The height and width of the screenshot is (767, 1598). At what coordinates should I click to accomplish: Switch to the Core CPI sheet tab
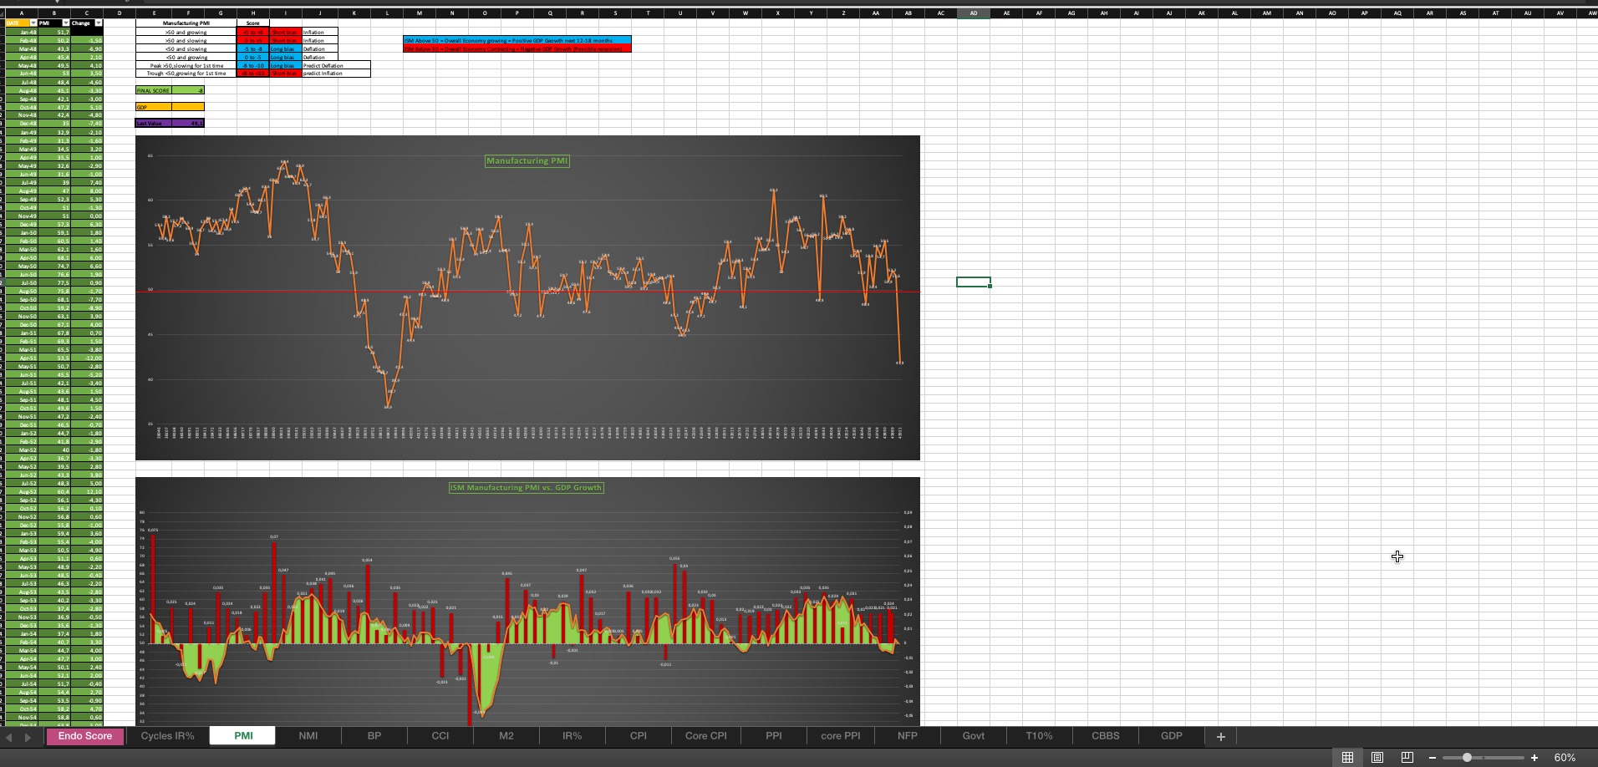click(x=706, y=736)
